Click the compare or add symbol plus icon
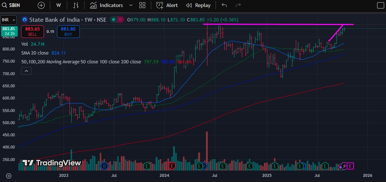This screenshot has width=386, height=182. (x=41, y=5)
